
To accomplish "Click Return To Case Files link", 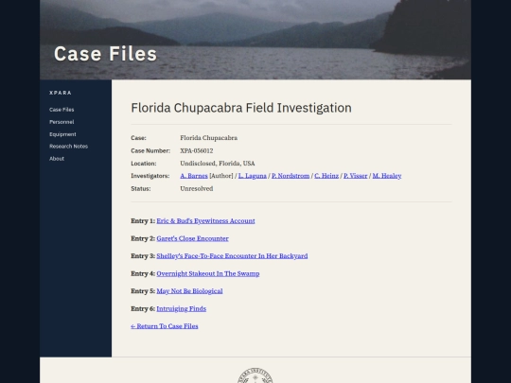I will coord(165,326).
